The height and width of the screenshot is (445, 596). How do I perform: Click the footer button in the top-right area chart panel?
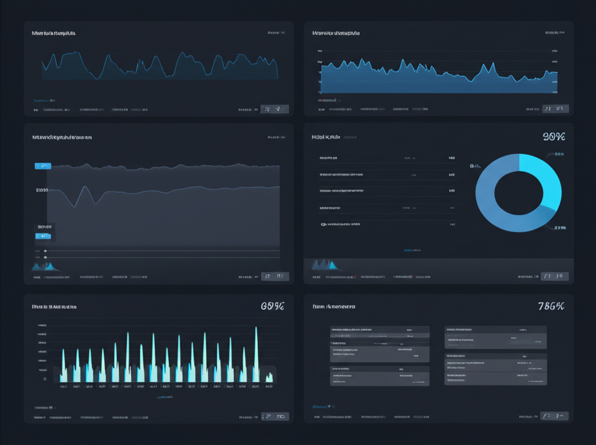click(x=555, y=108)
